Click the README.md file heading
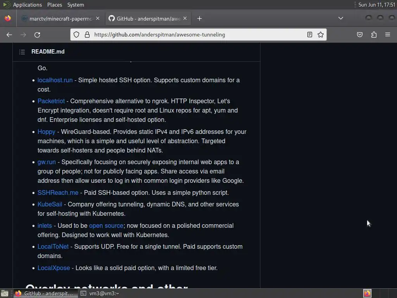This screenshot has height=298, width=397. click(48, 52)
